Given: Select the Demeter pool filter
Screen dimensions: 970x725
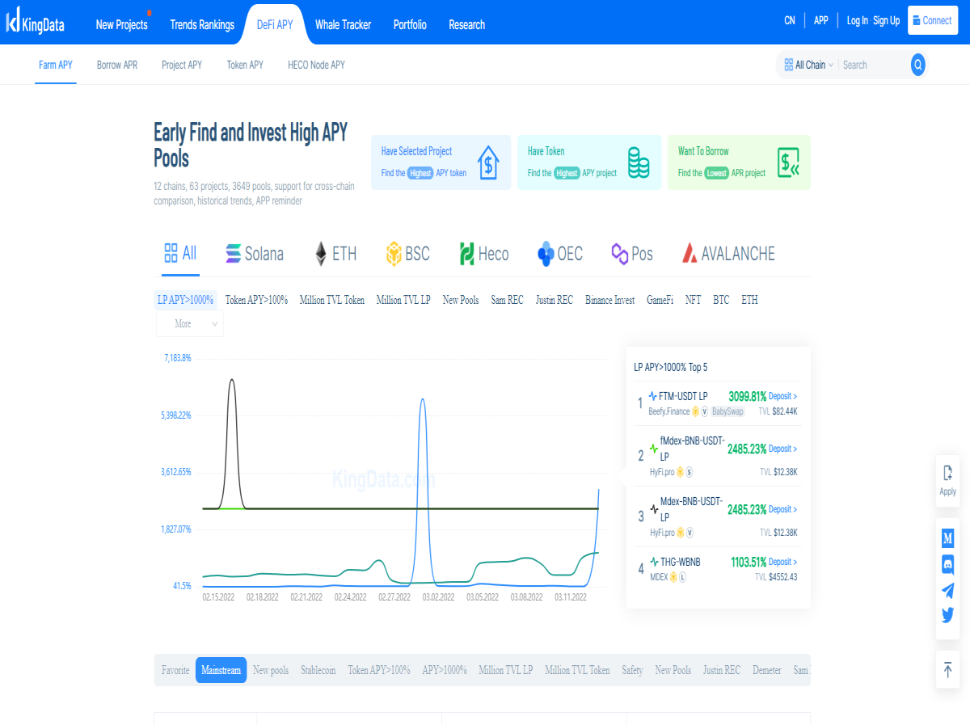Looking at the screenshot, I should (x=767, y=670).
